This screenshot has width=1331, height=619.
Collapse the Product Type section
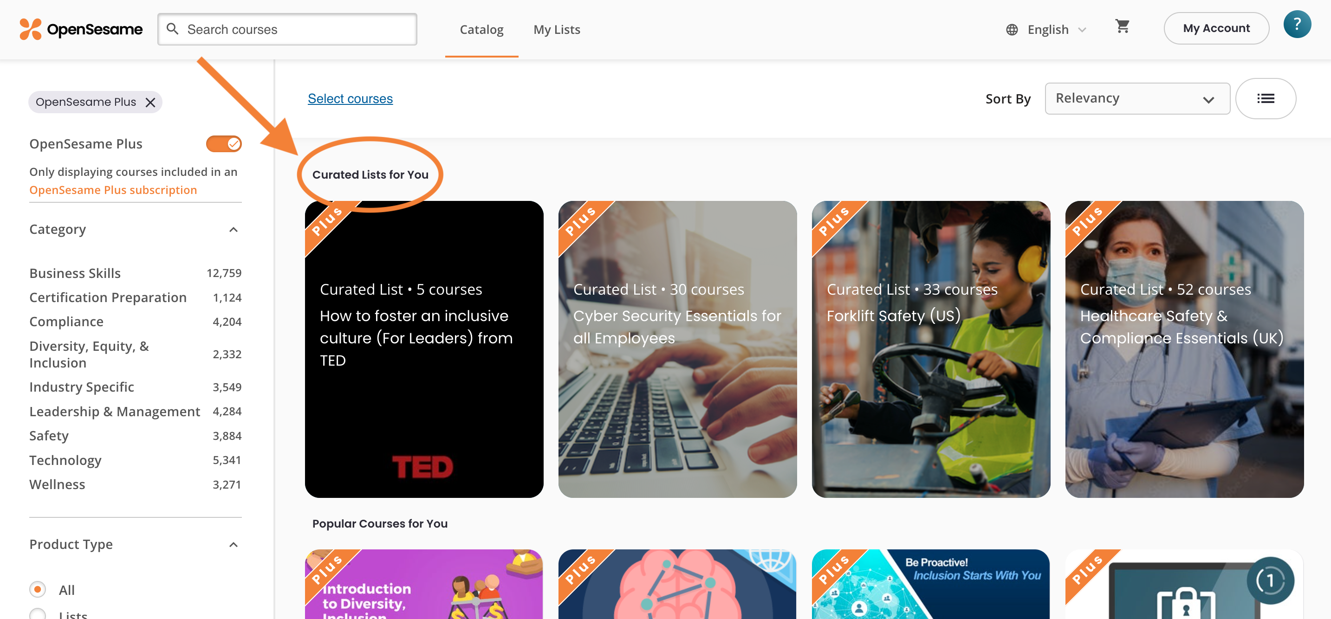click(x=234, y=544)
